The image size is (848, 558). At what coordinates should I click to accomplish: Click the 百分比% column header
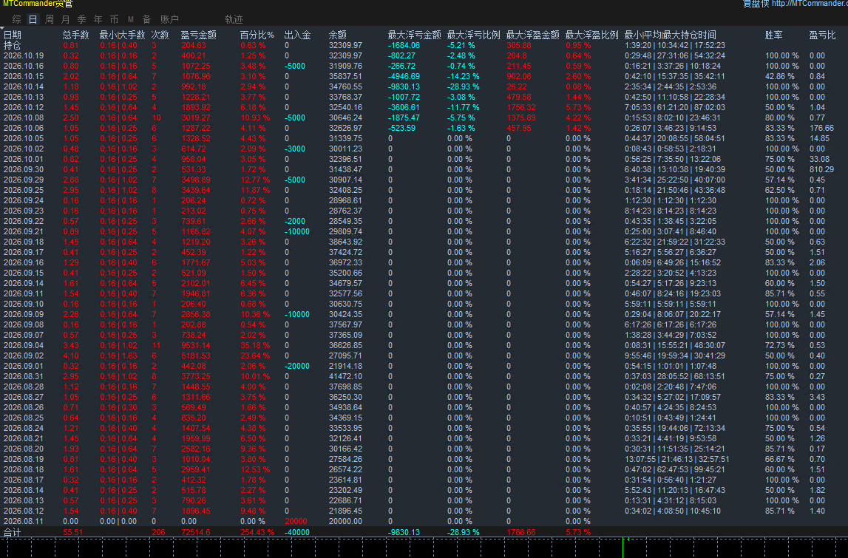(257, 35)
